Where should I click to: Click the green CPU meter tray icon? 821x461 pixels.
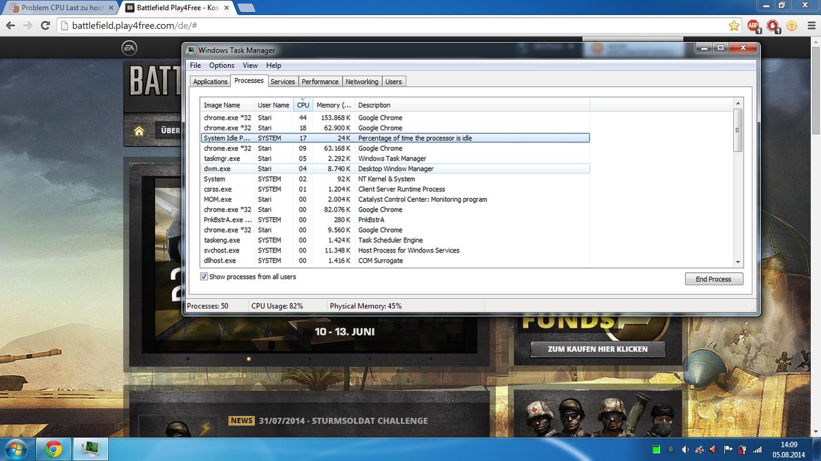656,449
